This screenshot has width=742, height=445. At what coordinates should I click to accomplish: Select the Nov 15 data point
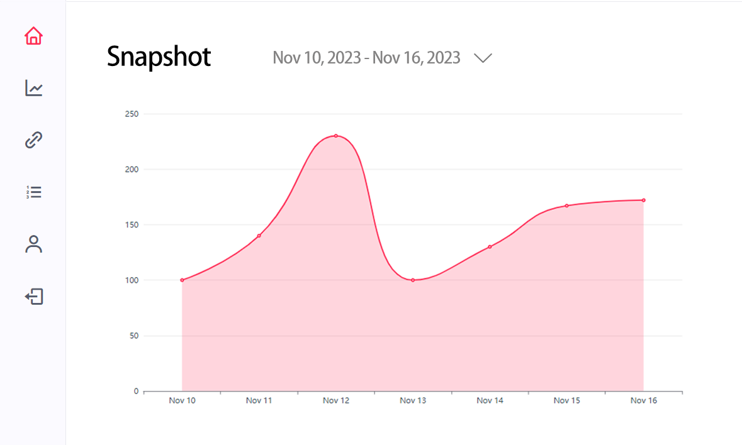click(566, 206)
